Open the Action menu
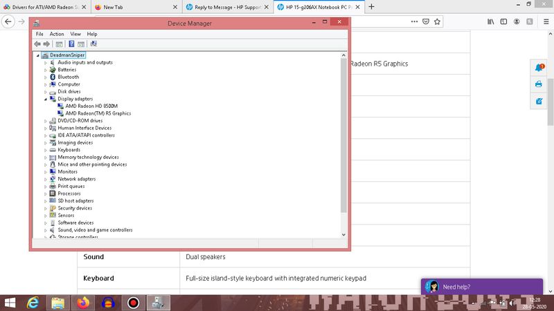The height and width of the screenshot is (311, 554). 57,34
